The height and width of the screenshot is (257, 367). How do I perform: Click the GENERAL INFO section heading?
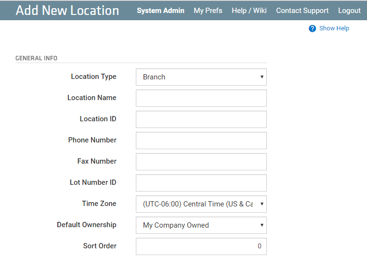click(36, 58)
